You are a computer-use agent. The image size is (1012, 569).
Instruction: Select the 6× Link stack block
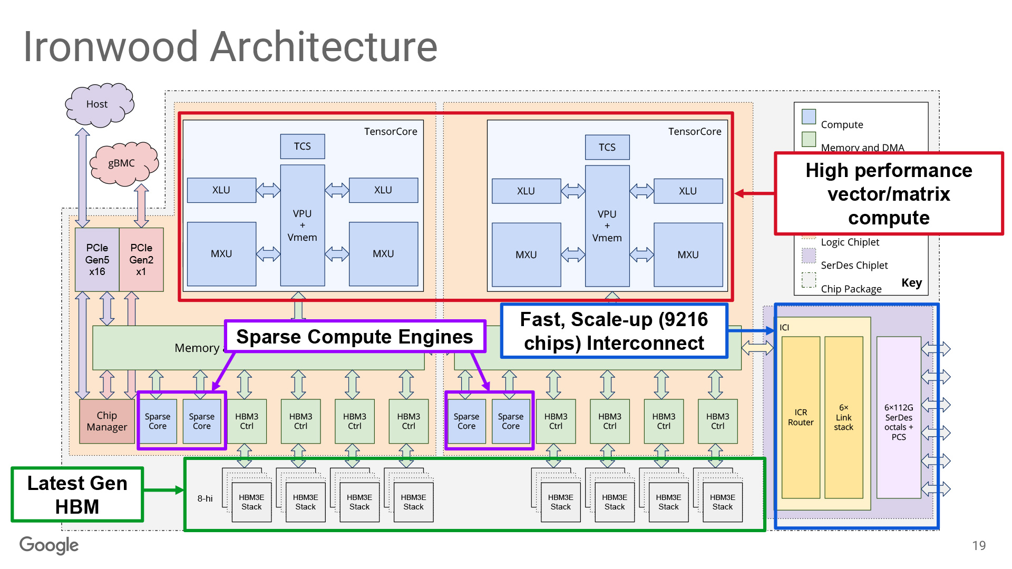843,417
